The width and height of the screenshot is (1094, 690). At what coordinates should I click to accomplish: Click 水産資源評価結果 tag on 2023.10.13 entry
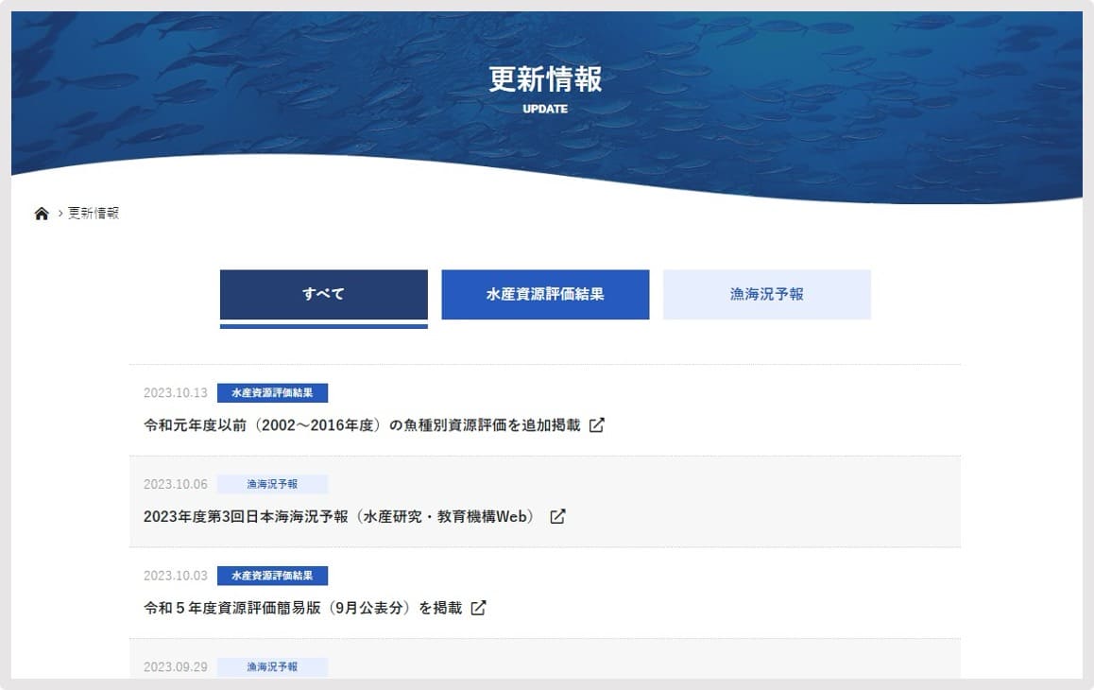tap(272, 393)
